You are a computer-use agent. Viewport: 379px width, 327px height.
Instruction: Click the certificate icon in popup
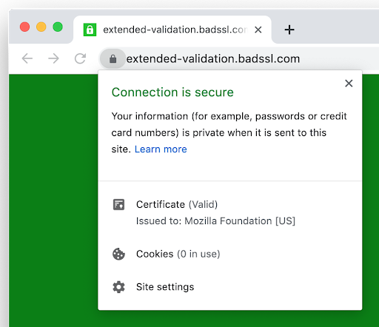pyautogui.click(x=118, y=204)
